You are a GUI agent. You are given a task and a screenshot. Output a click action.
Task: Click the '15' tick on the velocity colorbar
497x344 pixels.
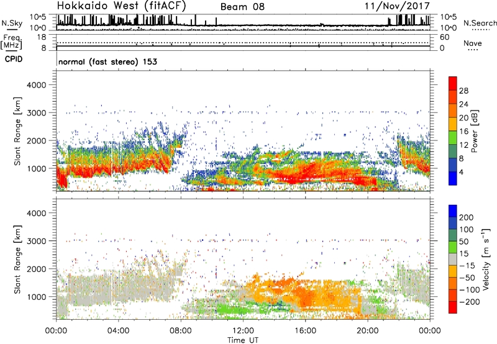click(x=463, y=254)
